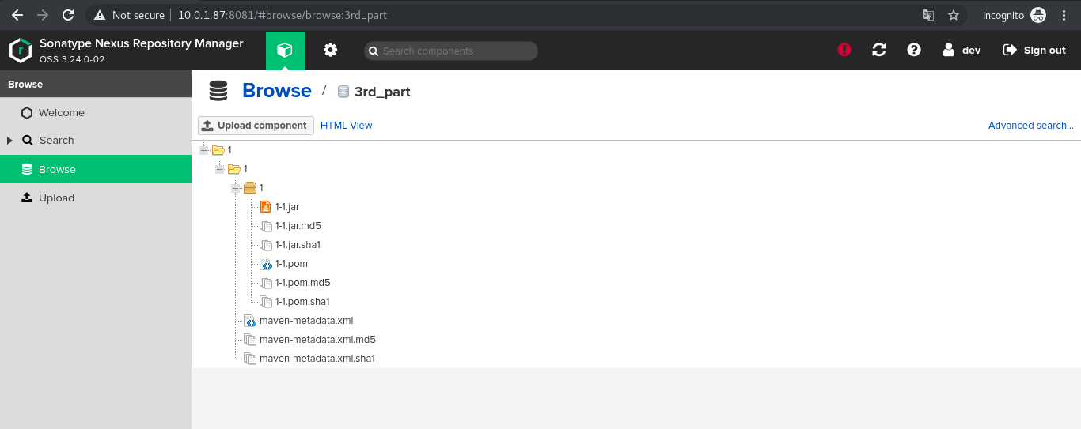The image size is (1081, 429).
Task: Click the Browse breadcrumb heading
Action: [x=277, y=91]
